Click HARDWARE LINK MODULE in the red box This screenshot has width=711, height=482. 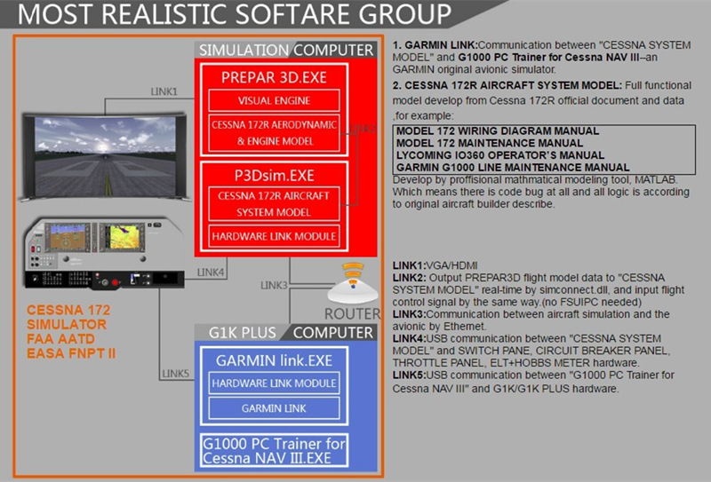click(274, 236)
